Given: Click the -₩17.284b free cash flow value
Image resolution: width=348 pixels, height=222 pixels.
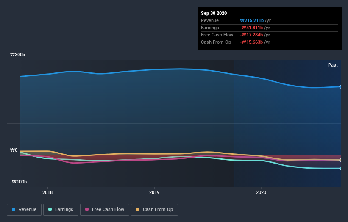Looking at the screenshot, I should point(251,35).
